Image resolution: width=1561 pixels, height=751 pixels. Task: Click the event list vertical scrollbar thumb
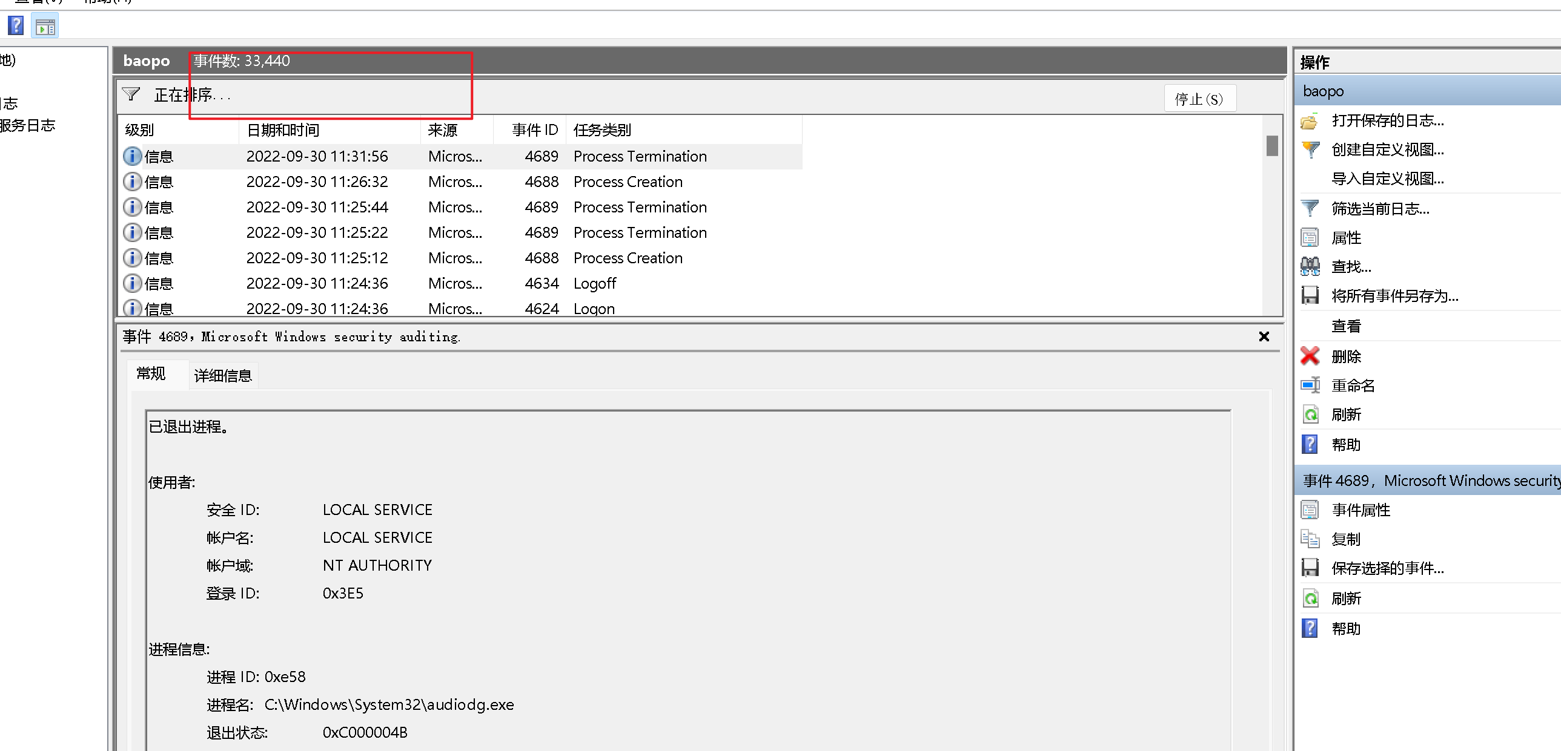tap(1272, 146)
